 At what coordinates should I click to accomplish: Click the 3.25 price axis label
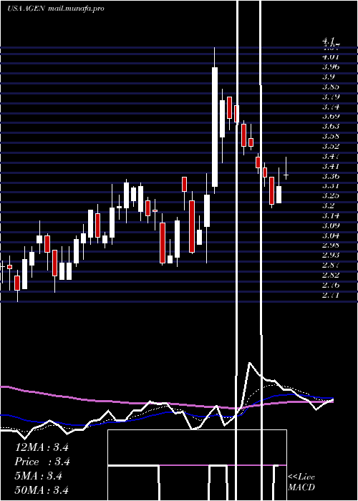pyautogui.click(x=331, y=196)
